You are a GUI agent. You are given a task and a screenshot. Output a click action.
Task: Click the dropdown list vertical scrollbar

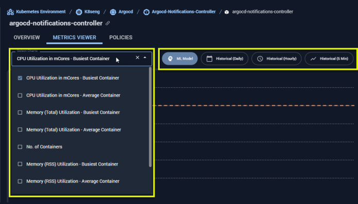[x=150, y=117]
